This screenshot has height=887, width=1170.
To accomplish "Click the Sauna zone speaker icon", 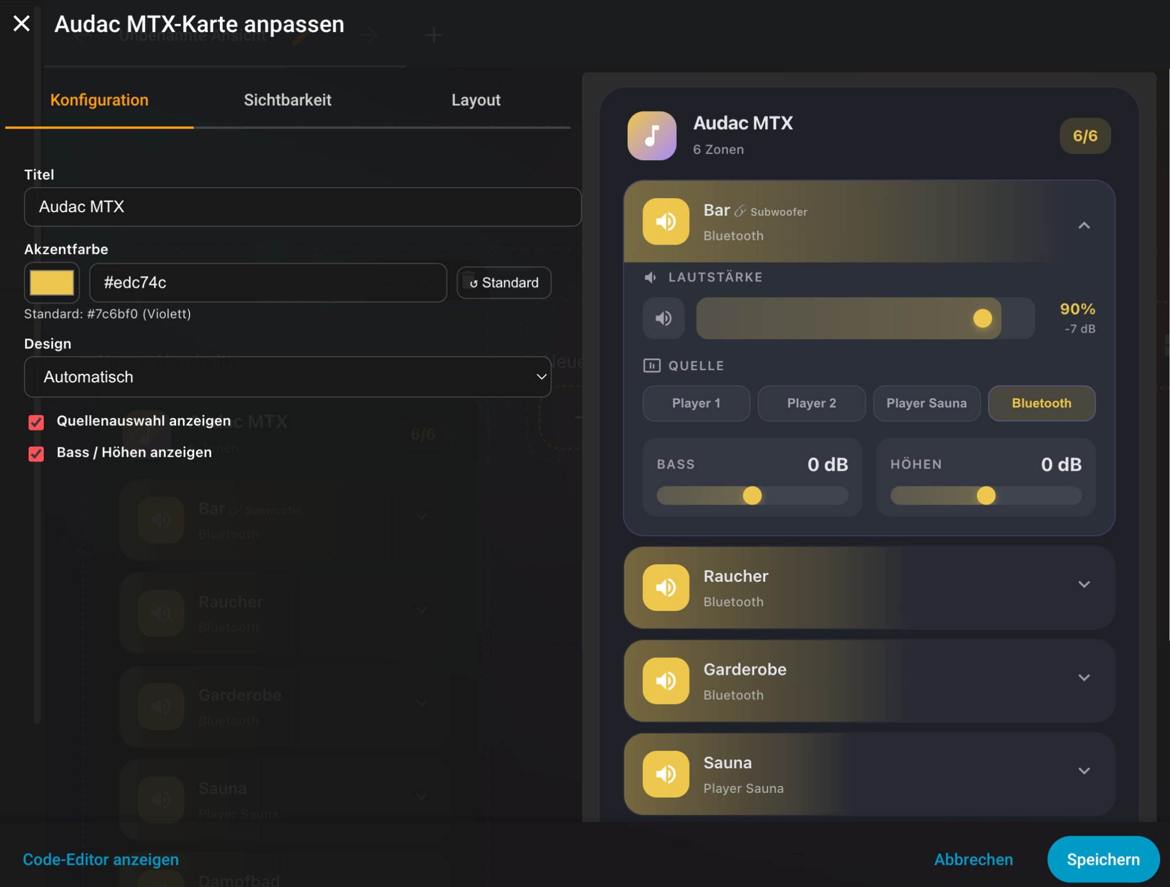I will tap(666, 774).
